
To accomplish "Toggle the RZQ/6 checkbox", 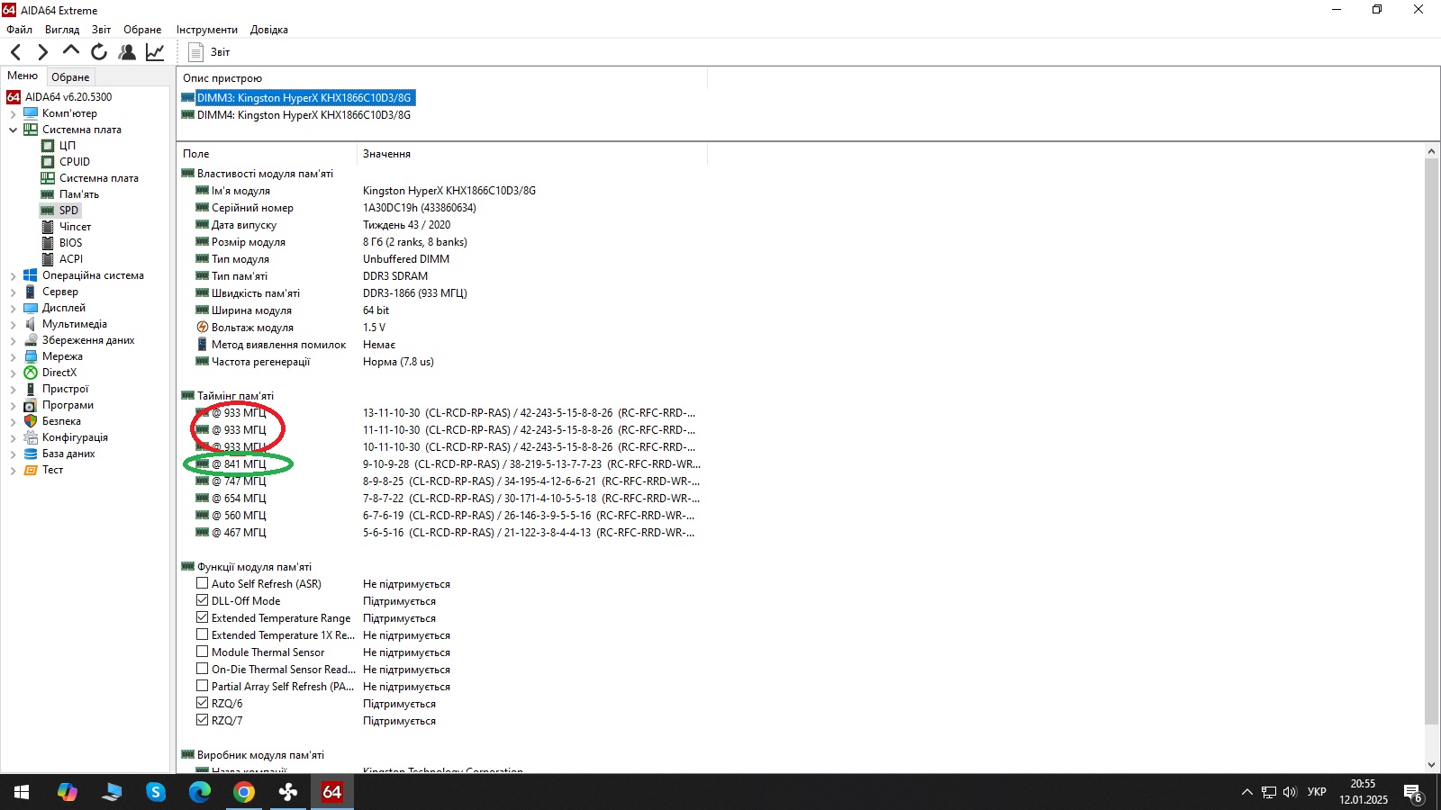I will pyautogui.click(x=203, y=704).
